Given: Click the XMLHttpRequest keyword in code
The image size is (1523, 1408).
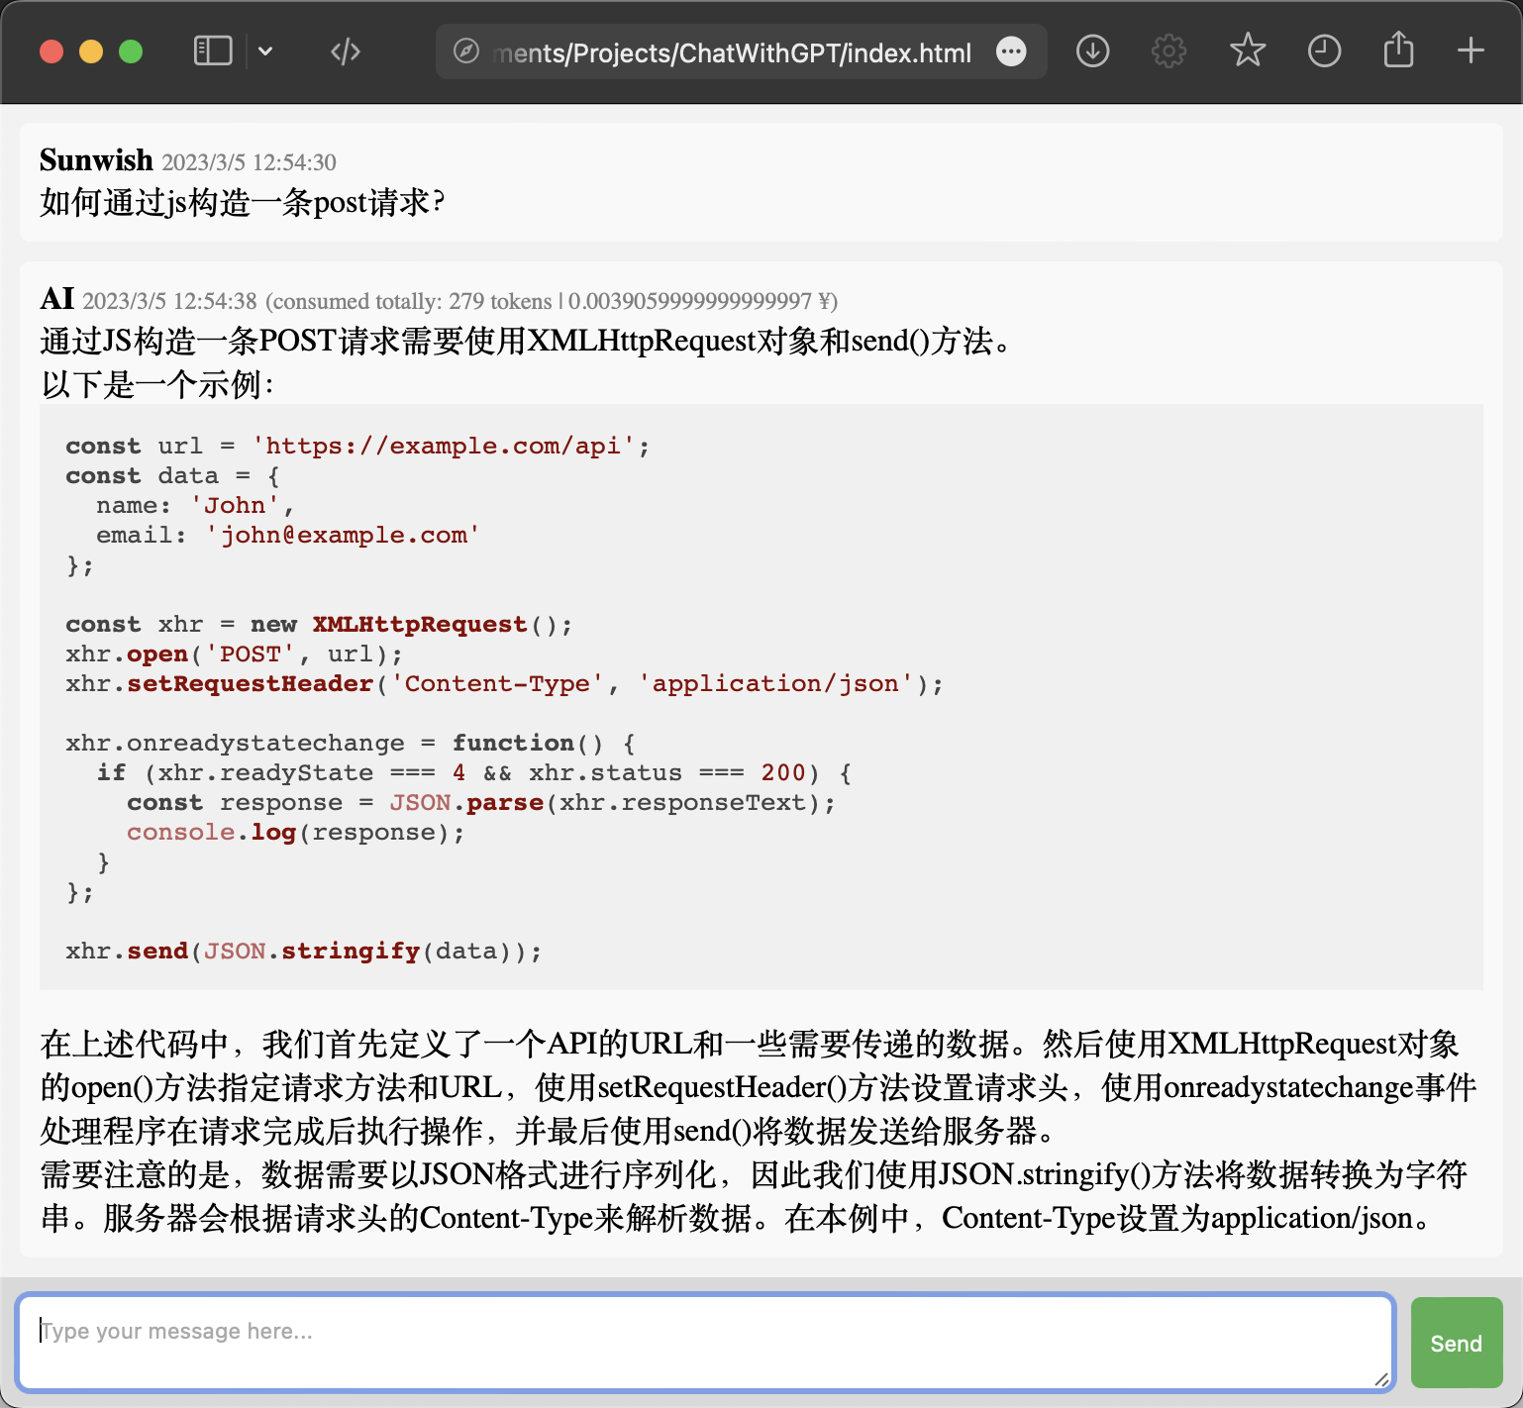Looking at the screenshot, I should click(x=420, y=624).
